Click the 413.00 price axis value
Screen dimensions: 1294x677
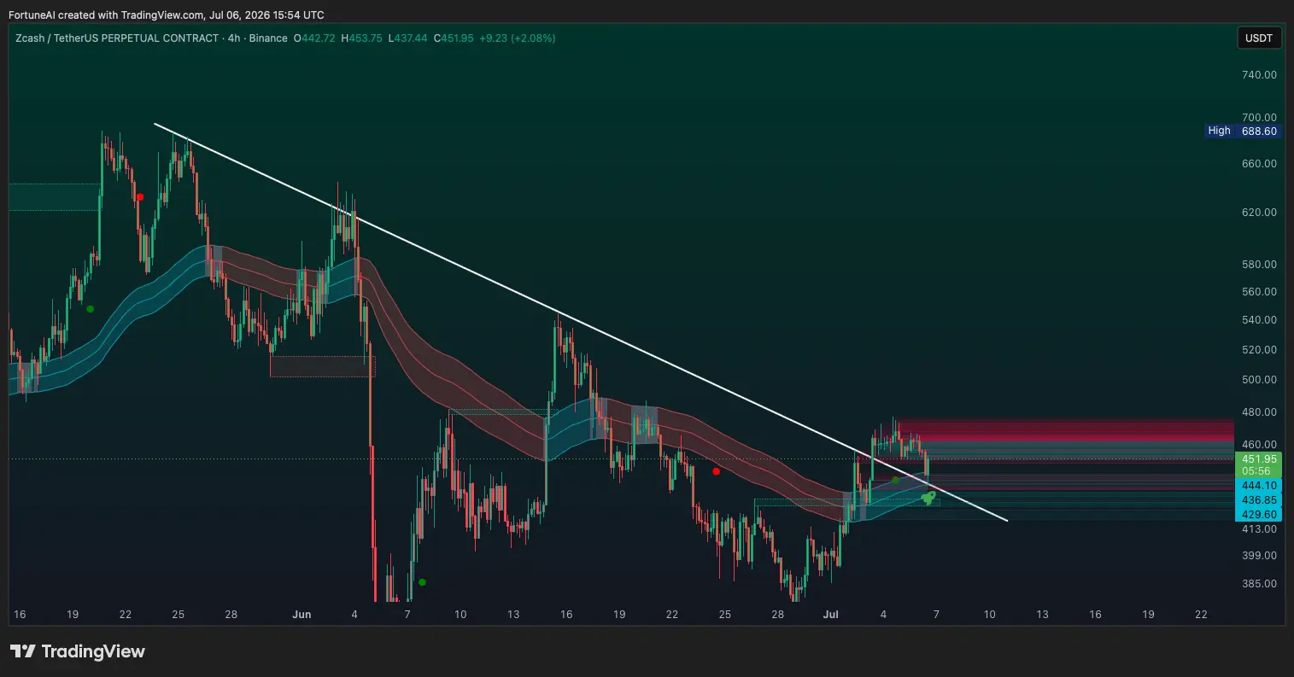point(1259,529)
